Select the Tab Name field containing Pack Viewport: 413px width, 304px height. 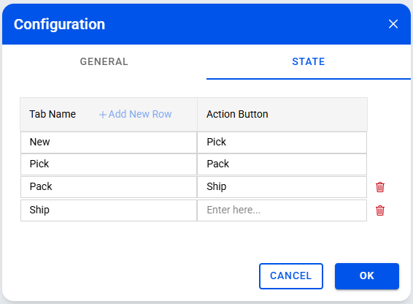[109, 187]
